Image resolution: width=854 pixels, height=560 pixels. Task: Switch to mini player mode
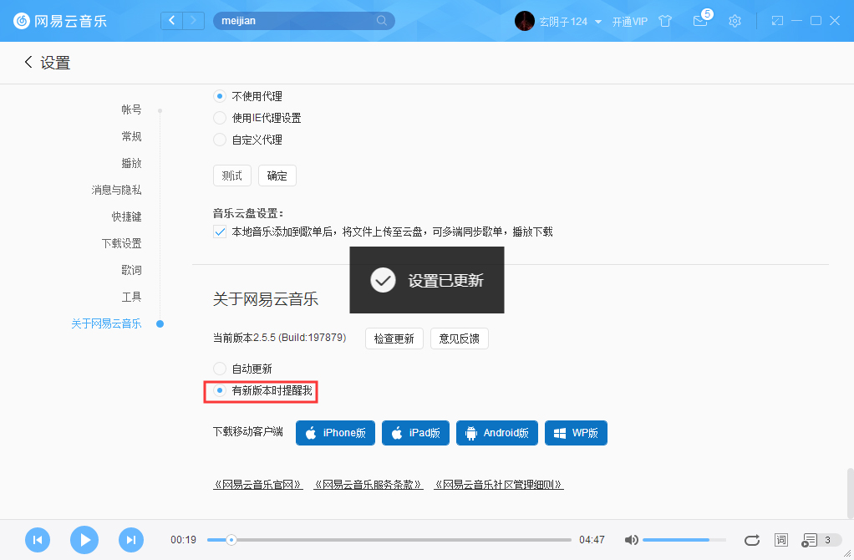(x=779, y=21)
